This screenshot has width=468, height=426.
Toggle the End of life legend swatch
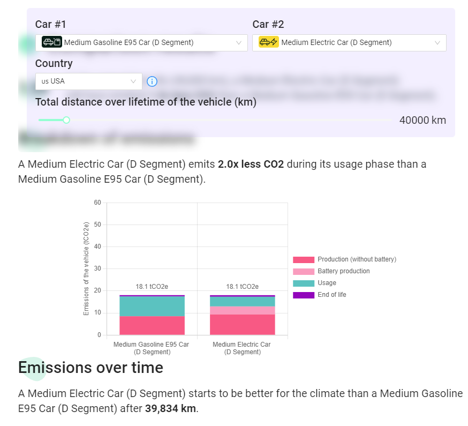coord(304,295)
